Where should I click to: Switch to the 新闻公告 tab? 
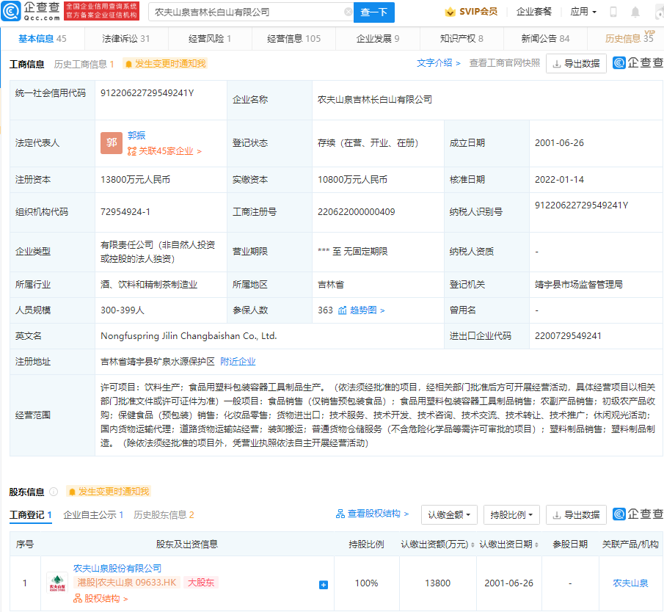545,39
